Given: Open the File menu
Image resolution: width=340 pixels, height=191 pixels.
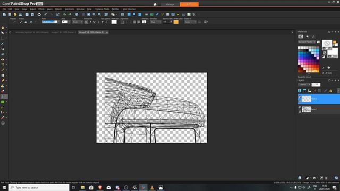Looking at the screenshot, I should click(x=4, y=9).
